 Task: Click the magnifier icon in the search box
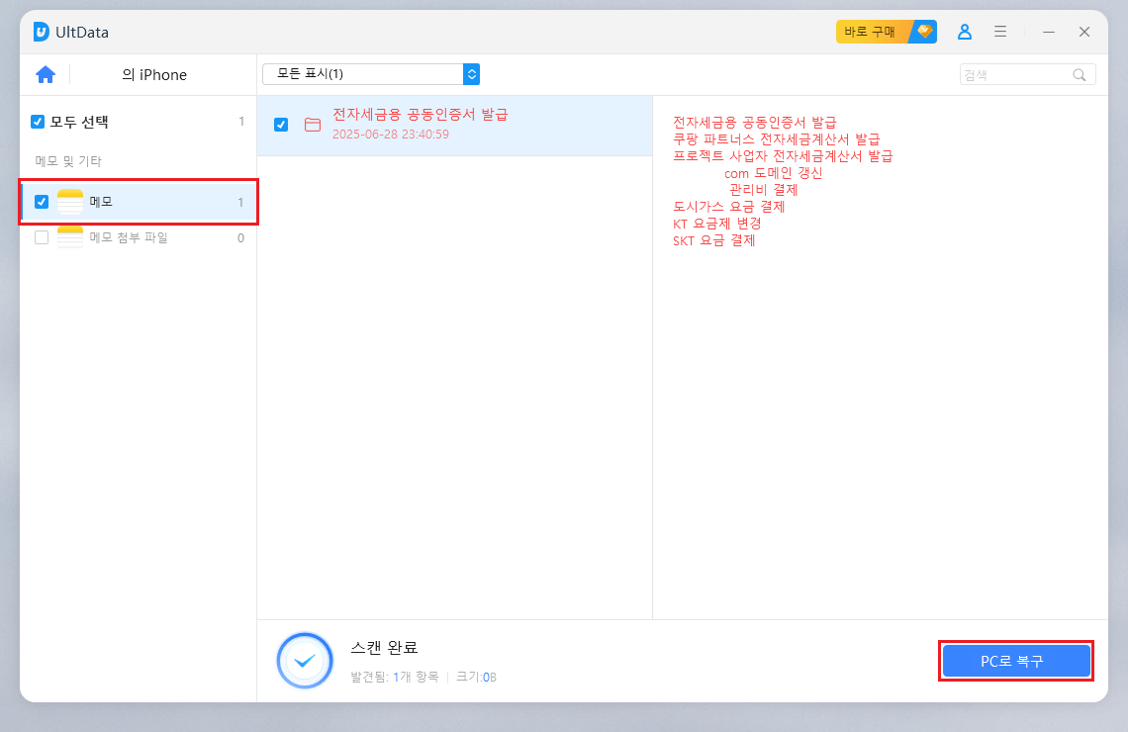pyautogui.click(x=1080, y=74)
